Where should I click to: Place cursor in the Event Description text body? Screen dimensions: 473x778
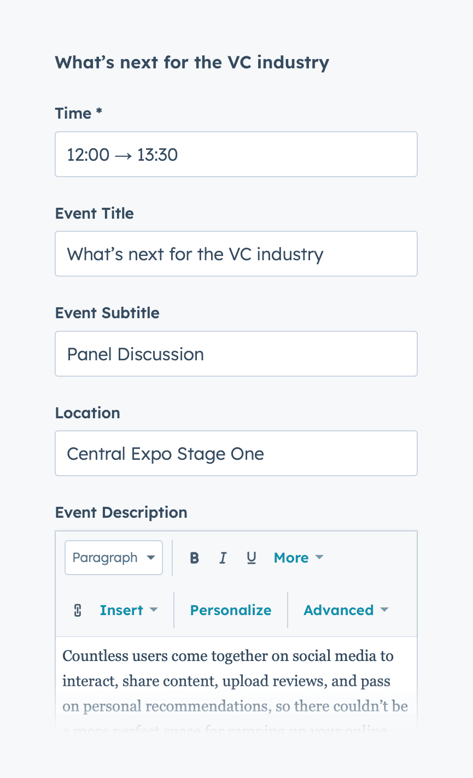coord(236,681)
